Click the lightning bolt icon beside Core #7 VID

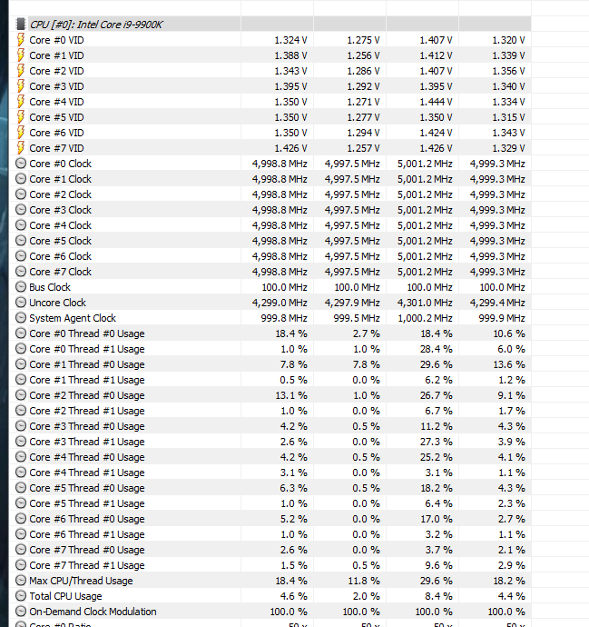coord(21,148)
